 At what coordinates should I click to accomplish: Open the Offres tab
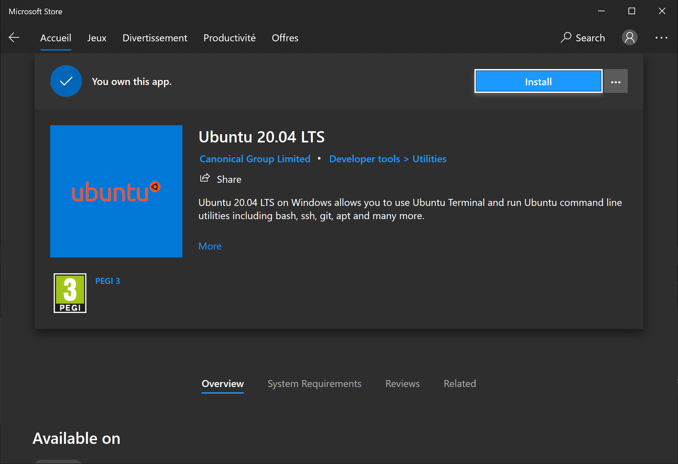click(285, 38)
